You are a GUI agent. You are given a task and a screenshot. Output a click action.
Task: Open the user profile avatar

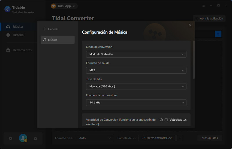click(x=23, y=138)
